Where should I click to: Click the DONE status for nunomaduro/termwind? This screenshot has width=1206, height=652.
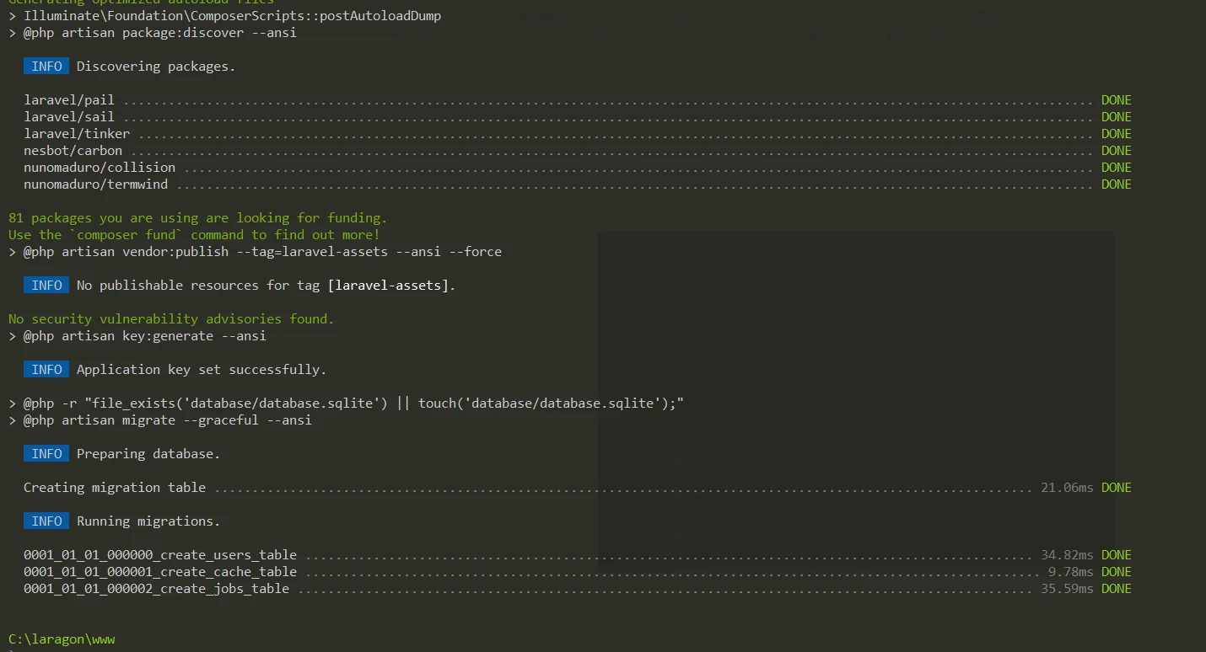pyautogui.click(x=1117, y=184)
